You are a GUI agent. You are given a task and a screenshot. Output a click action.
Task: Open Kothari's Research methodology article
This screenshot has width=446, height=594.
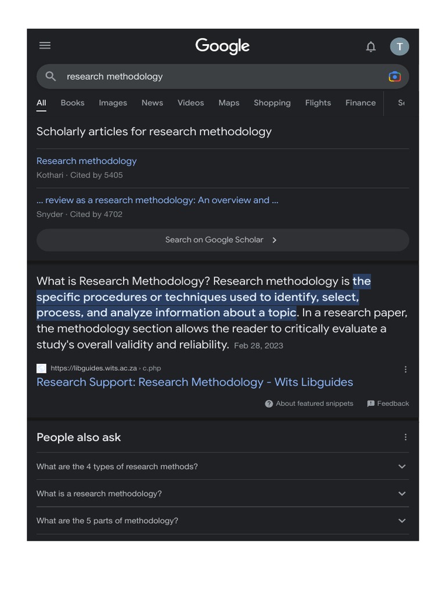(x=87, y=161)
